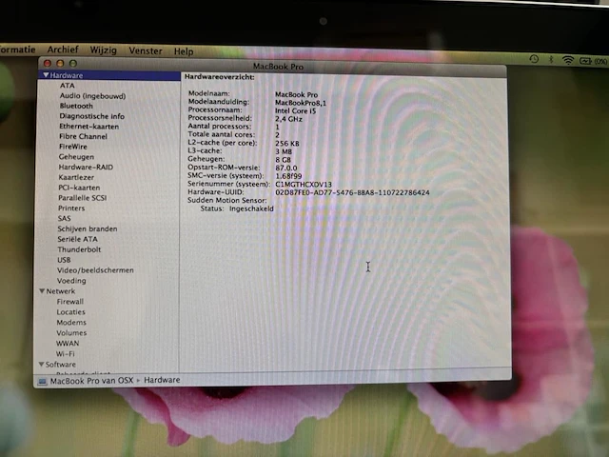
Task: Click the SMC version 1.68f99 value
Action: pos(288,176)
